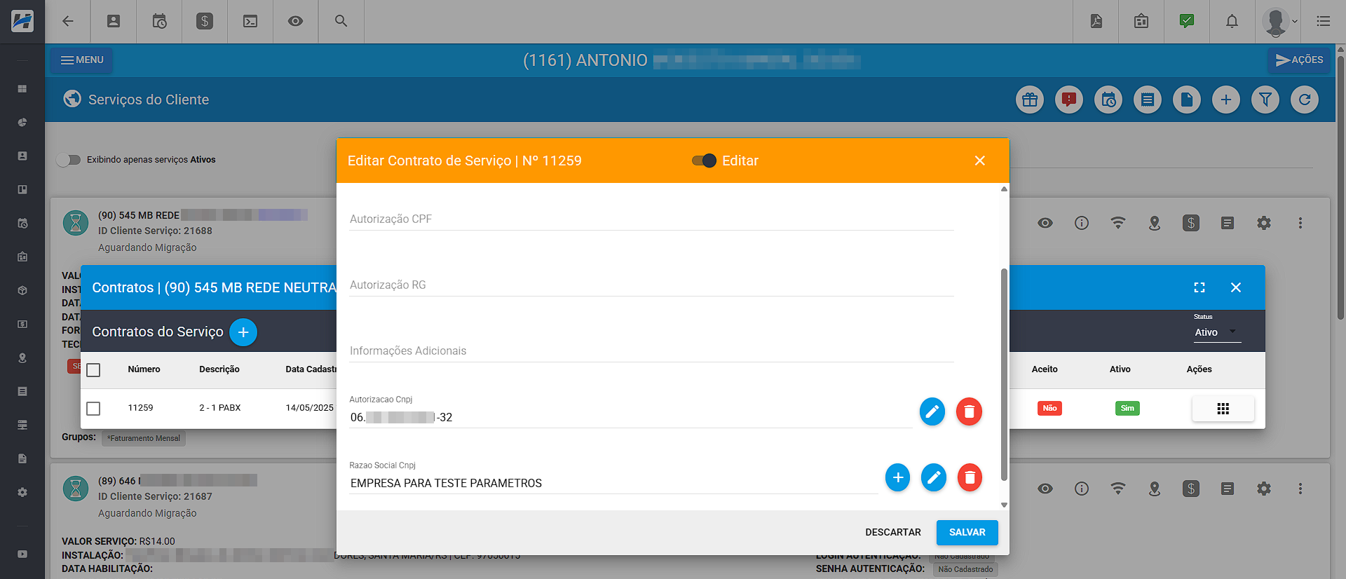
Task: Expand the Contratos panel to fullscreen
Action: click(1199, 287)
